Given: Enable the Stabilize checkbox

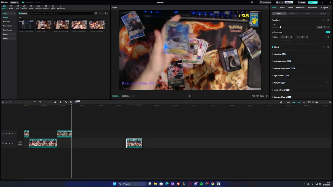Looking at the screenshot, I should click(273, 54).
